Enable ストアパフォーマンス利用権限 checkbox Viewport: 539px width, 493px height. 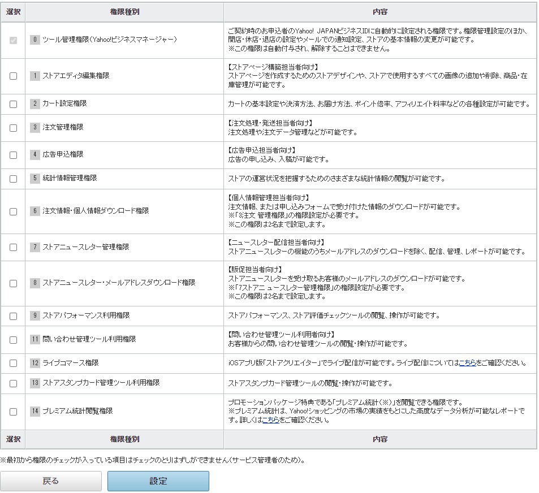tap(13, 316)
